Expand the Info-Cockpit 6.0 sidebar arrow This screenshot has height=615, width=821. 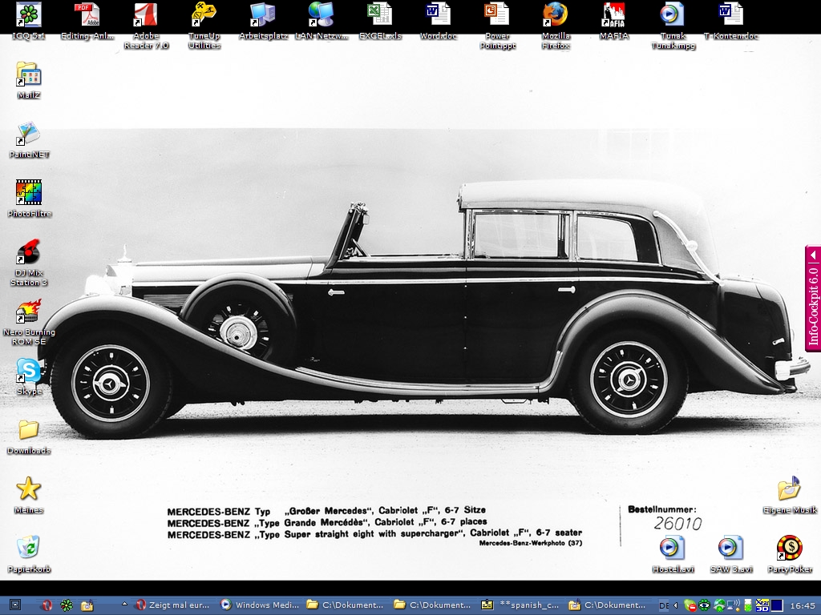[813, 255]
